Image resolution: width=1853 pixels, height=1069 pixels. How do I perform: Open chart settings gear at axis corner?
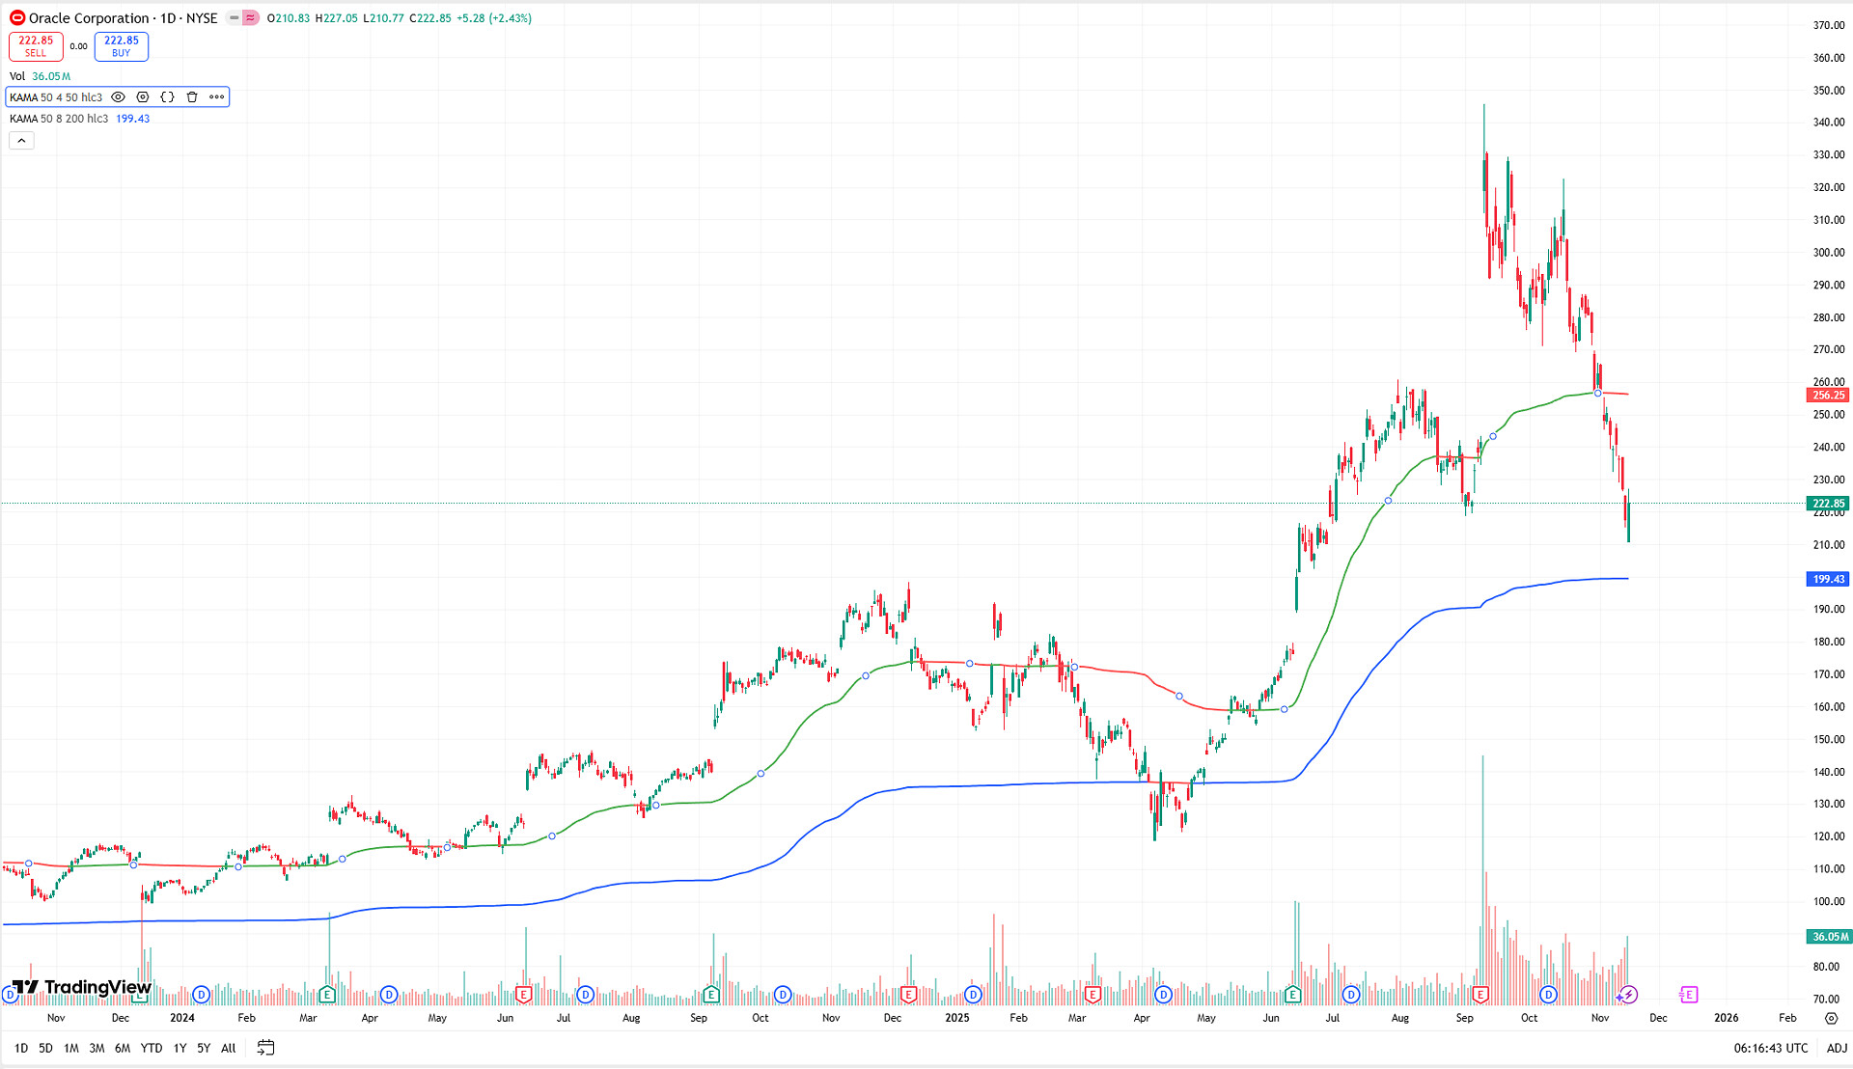tap(1831, 1019)
